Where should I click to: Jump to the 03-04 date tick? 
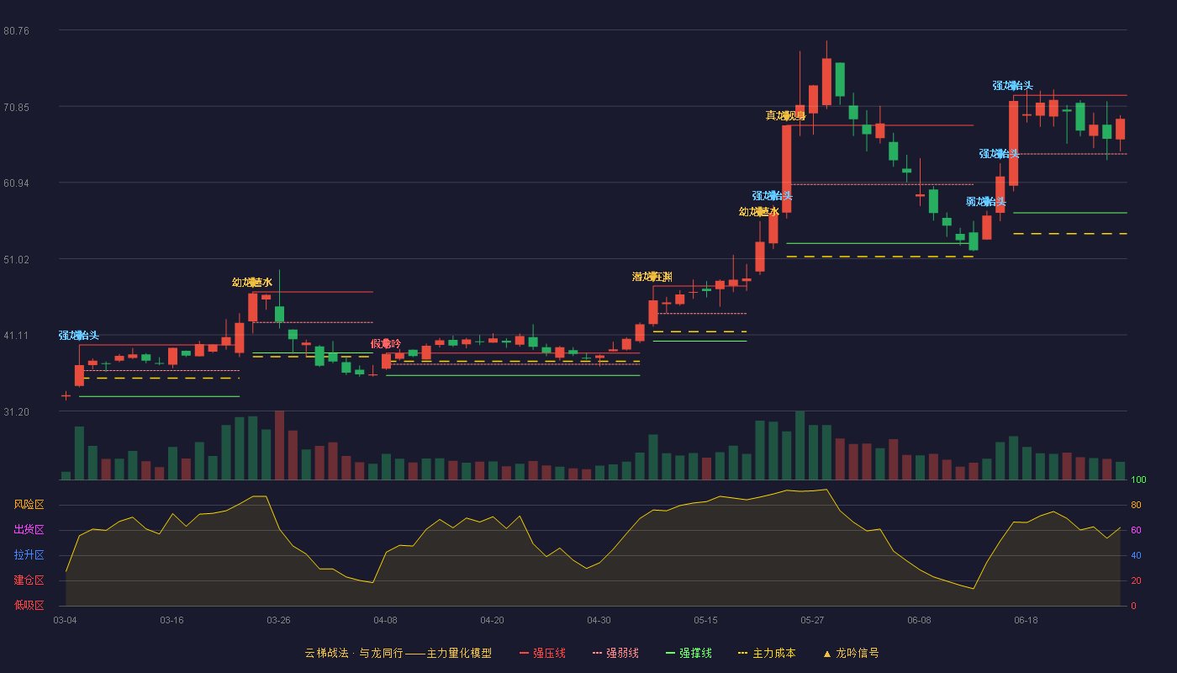[66, 620]
